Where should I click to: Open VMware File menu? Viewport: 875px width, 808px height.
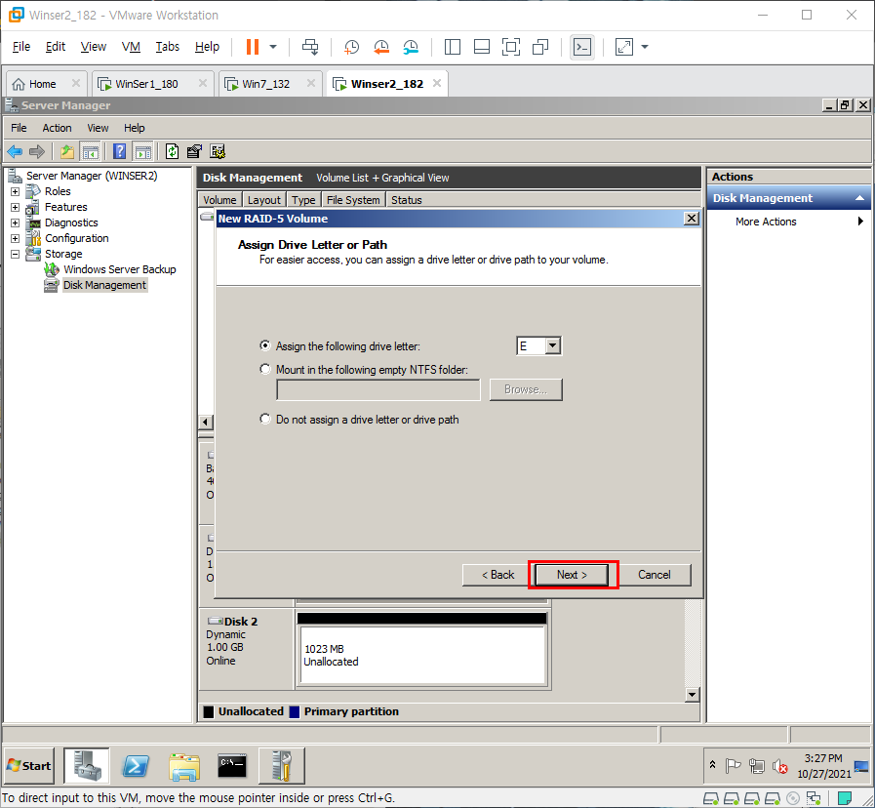21,46
